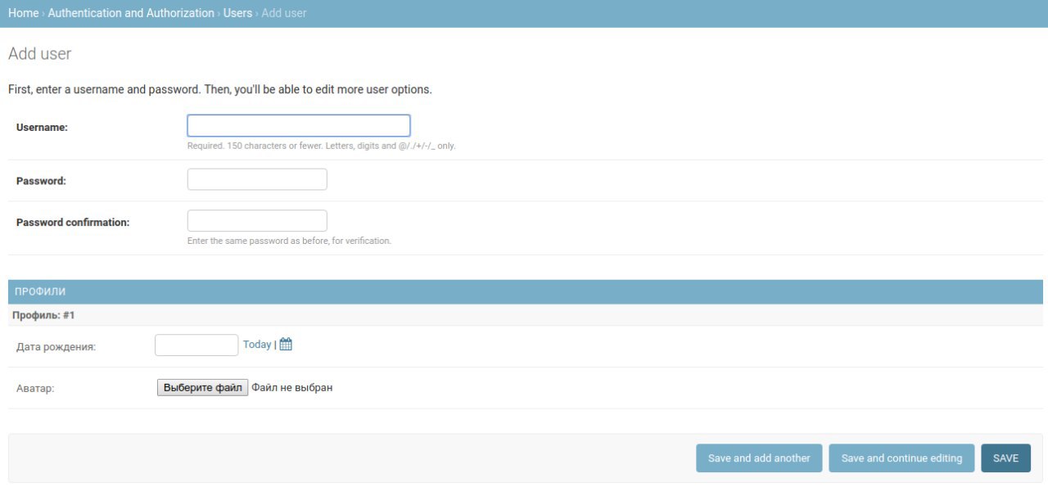Image resolution: width=1048 pixels, height=487 pixels.
Task: Click the Add user page heading
Action: (40, 54)
